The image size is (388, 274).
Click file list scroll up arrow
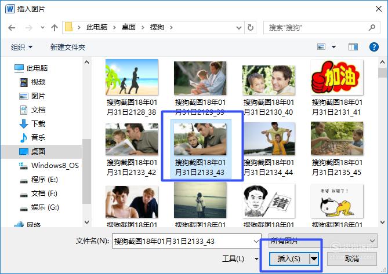coord(382,62)
